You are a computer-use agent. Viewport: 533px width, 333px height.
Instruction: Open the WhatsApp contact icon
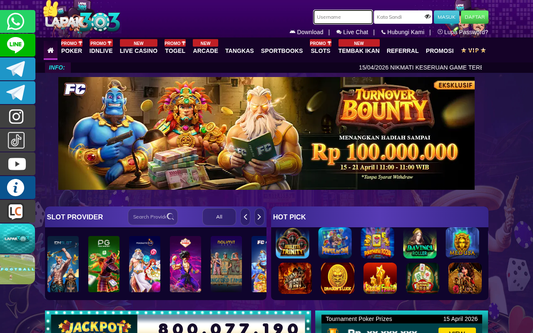(17, 21)
